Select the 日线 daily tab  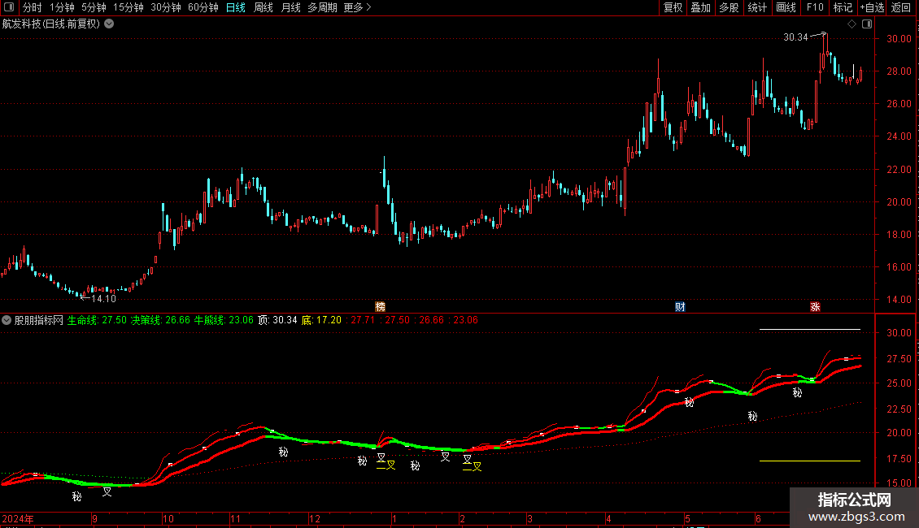236,7
